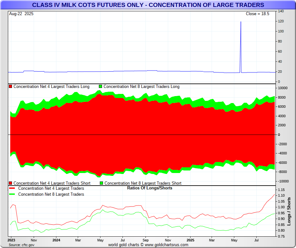Click the '2024' label on the time axis

pos(56,240)
